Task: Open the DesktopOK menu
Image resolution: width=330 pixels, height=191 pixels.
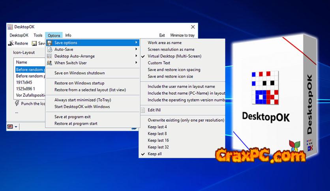Action: click(19, 36)
